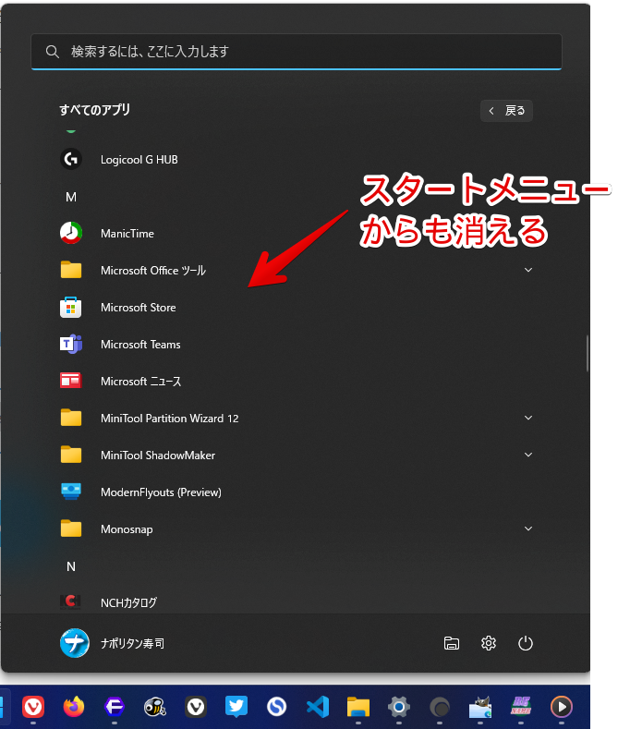Click the Microsoft Office ツール folder icon
Viewport: 618px width, 729px height.
click(x=71, y=270)
